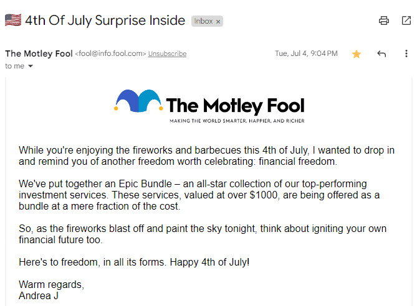Select the fool@info.fool.com sender address

(x=110, y=53)
